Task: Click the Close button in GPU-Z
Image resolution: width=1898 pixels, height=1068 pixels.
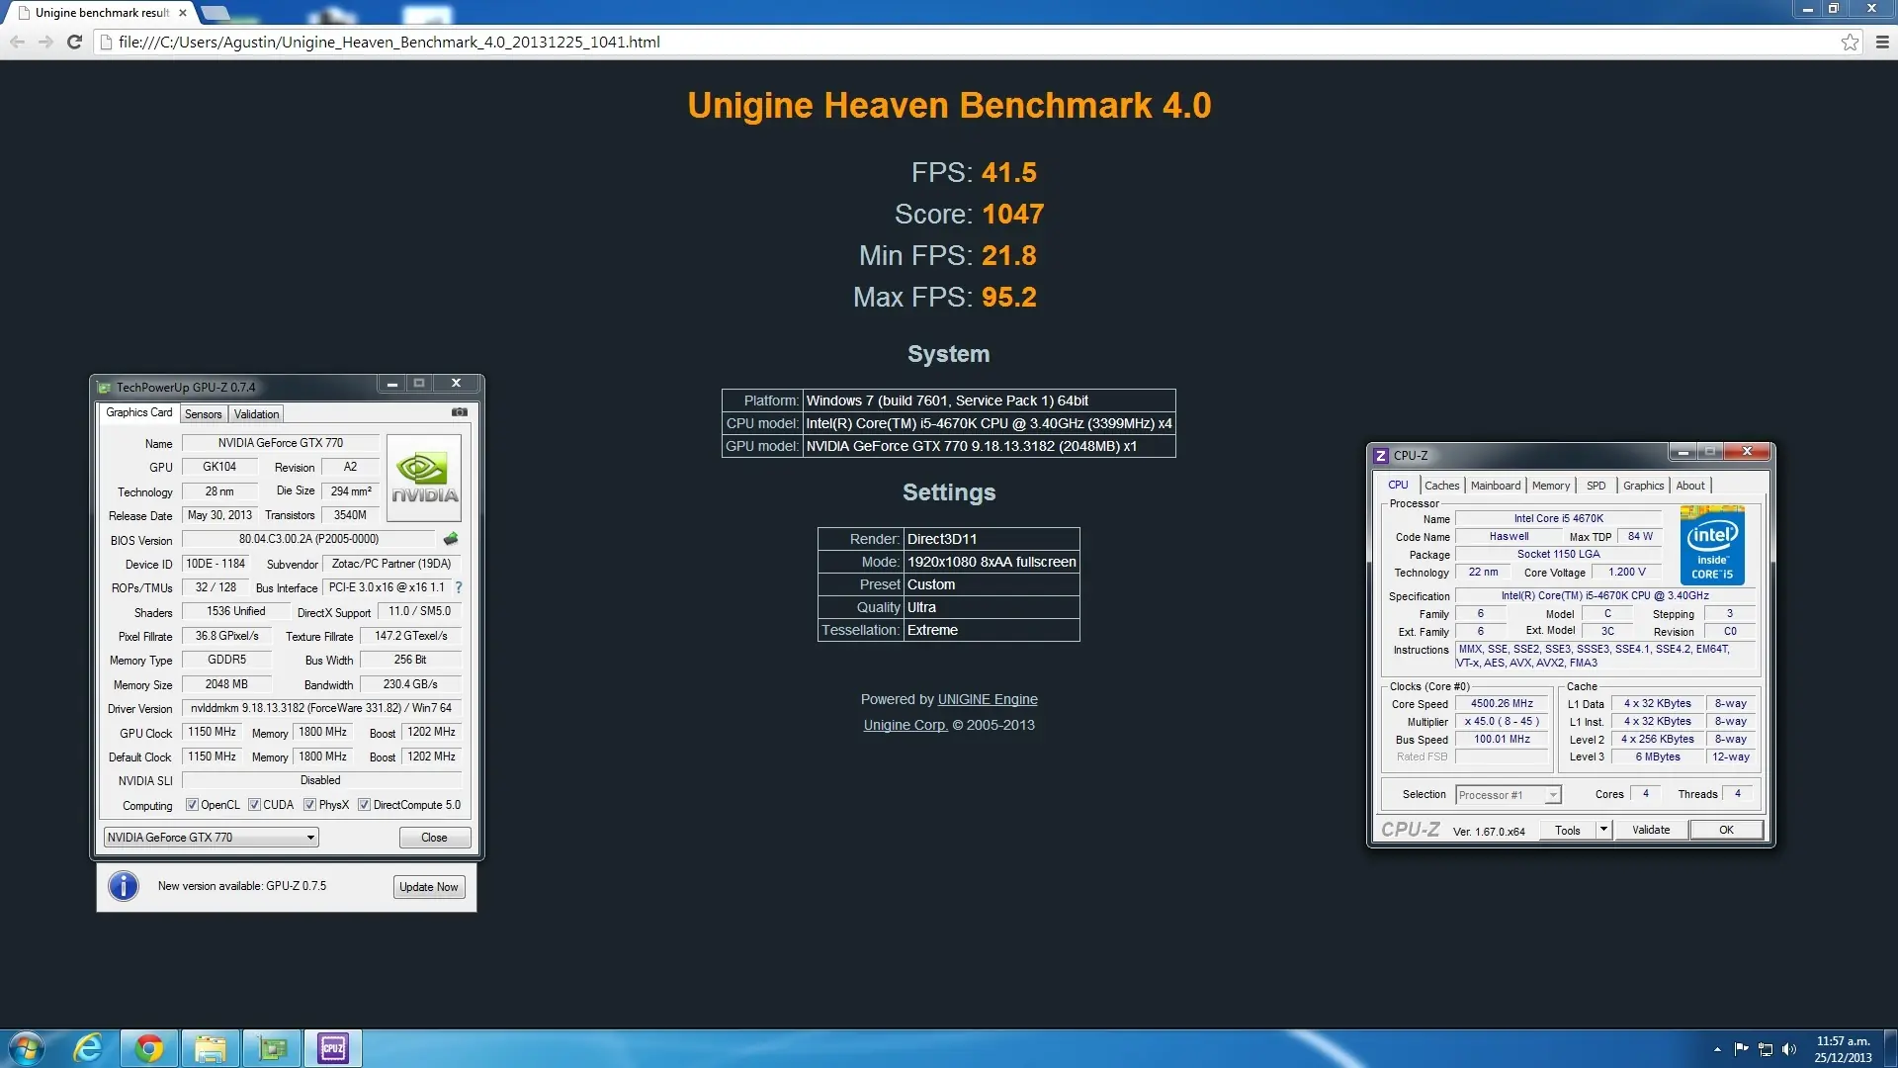Action: point(434,838)
